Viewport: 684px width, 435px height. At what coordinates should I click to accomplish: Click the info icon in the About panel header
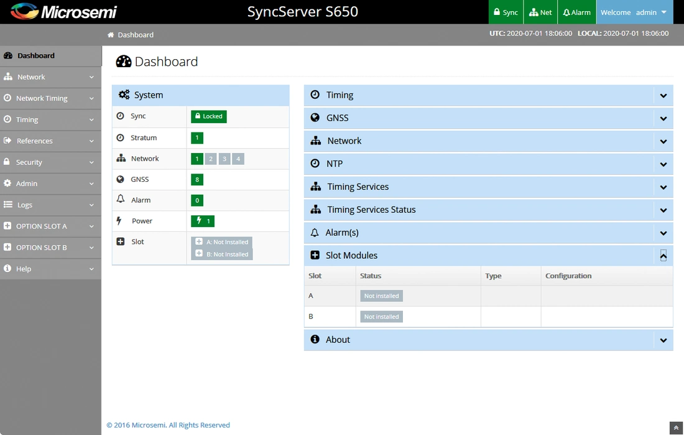(x=315, y=339)
